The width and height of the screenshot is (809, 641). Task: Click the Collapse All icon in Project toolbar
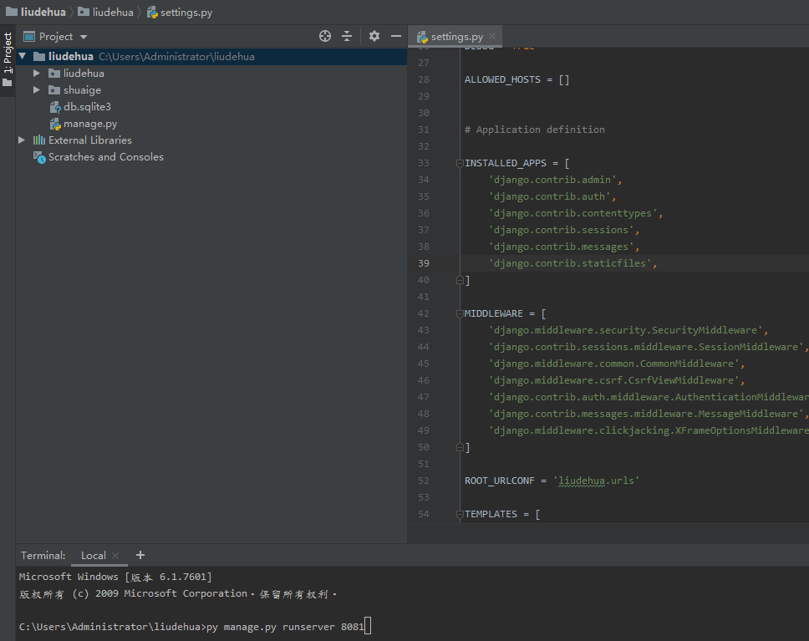point(347,36)
